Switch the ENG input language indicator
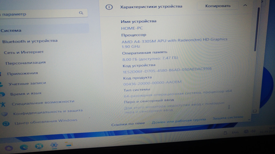 tap(235, 132)
